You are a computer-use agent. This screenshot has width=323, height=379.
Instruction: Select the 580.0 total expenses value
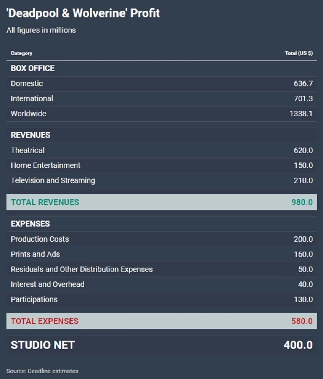(x=302, y=321)
